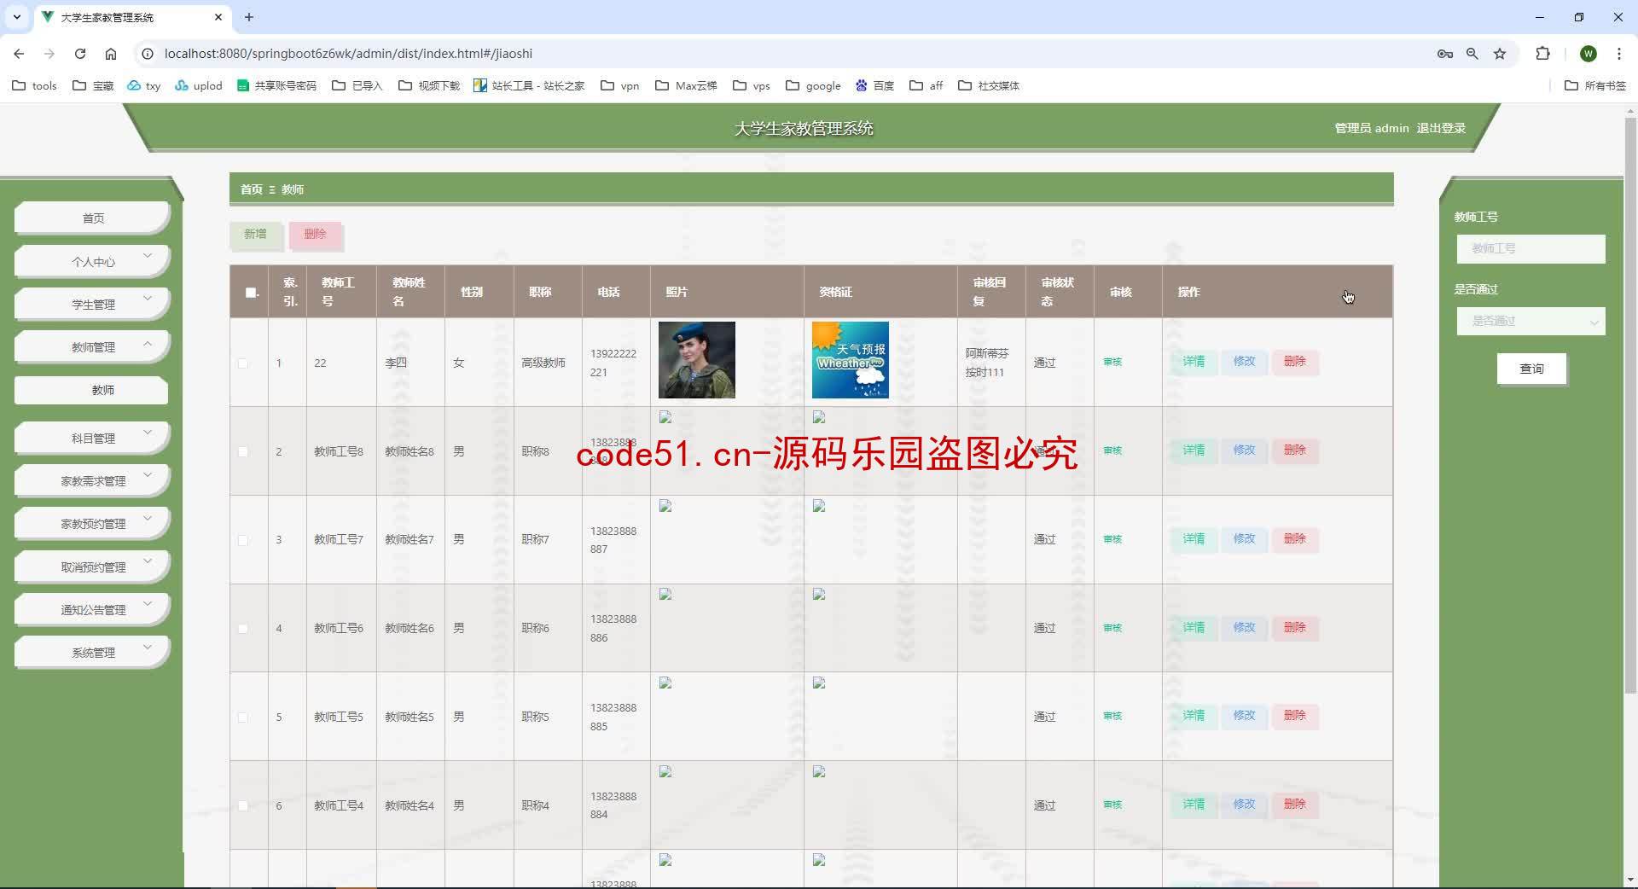Open the browser home icon
Viewport: 1638px width, 889px height.
111,53
